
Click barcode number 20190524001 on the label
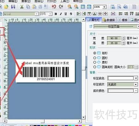click(x=46, y=79)
